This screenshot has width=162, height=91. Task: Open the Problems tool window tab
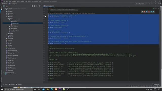(12, 84)
